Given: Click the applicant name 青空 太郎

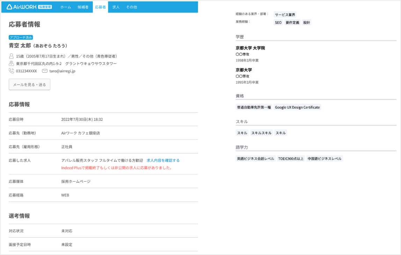Looking at the screenshot, I should click(20, 45).
